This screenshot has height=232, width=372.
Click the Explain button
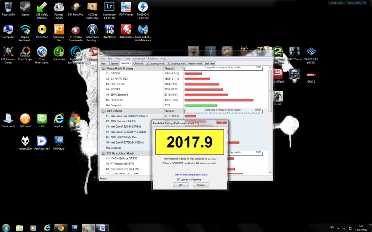tap(201, 185)
